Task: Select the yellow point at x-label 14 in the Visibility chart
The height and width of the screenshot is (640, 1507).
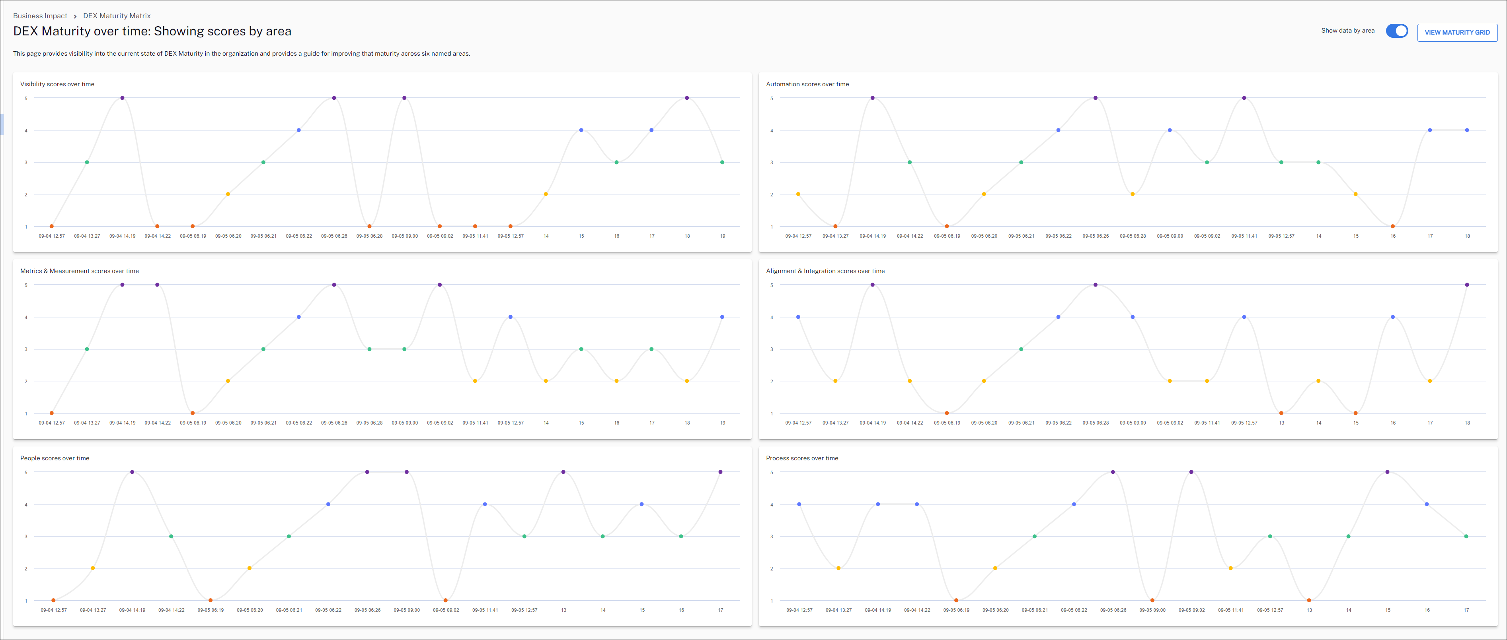Action: pyautogui.click(x=546, y=194)
